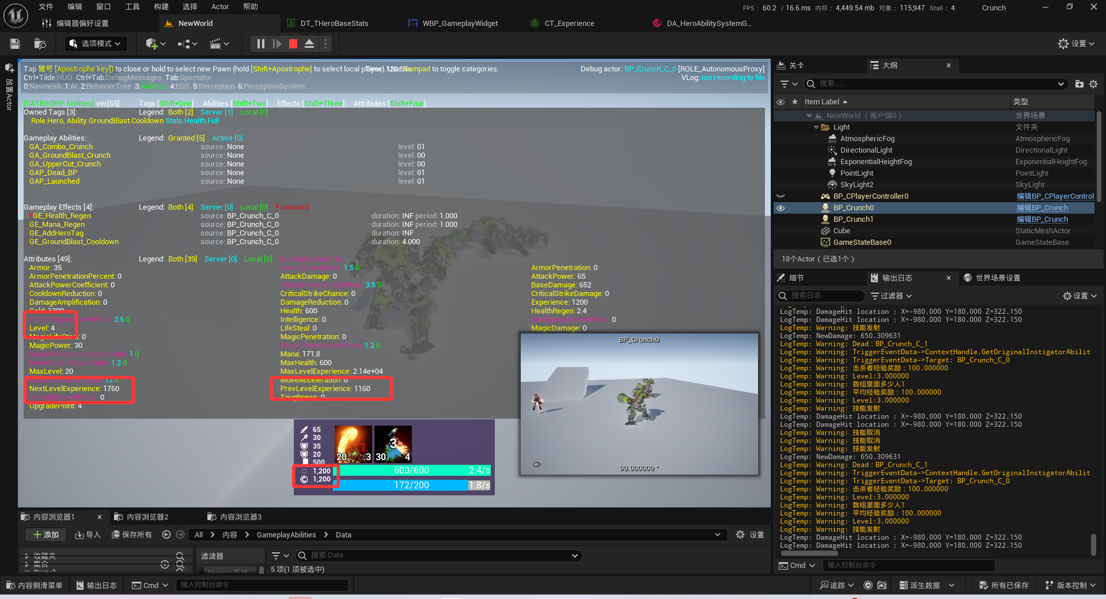Stop the play session with red square

(293, 44)
